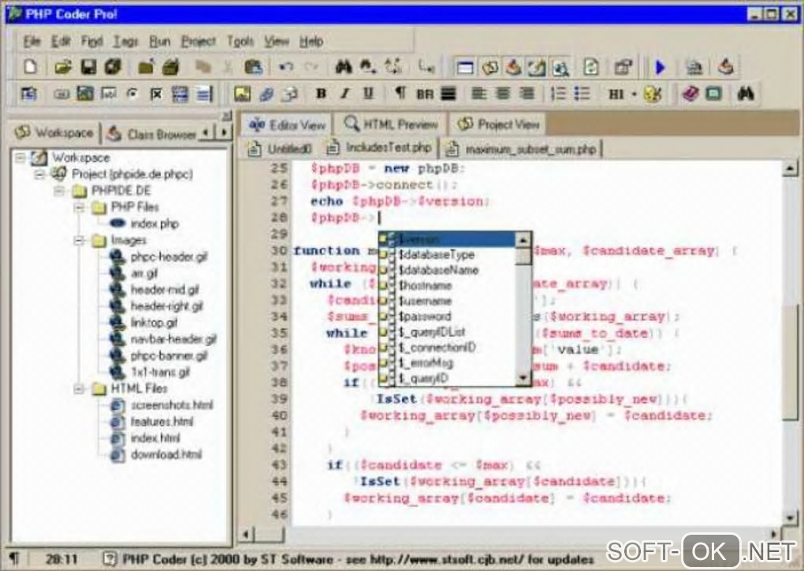Run the script with the blue play icon
The image size is (804, 571).
tap(661, 67)
